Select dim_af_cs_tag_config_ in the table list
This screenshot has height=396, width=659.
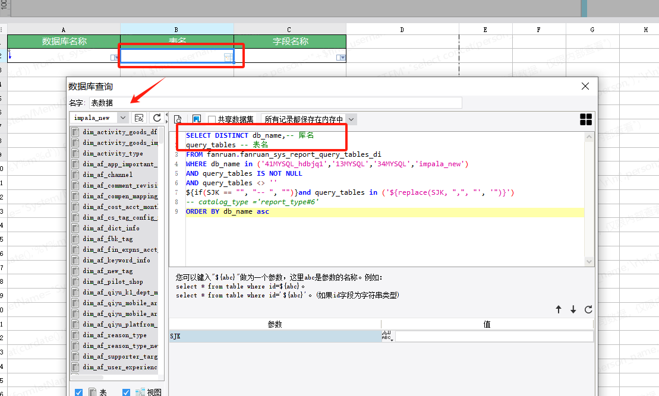click(x=120, y=217)
